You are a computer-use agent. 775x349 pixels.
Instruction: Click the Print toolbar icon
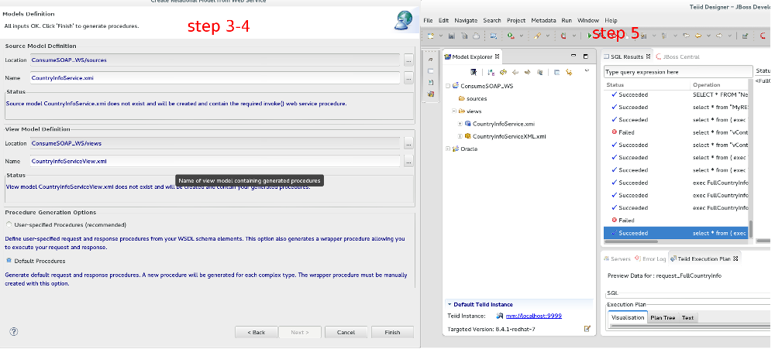(476, 36)
